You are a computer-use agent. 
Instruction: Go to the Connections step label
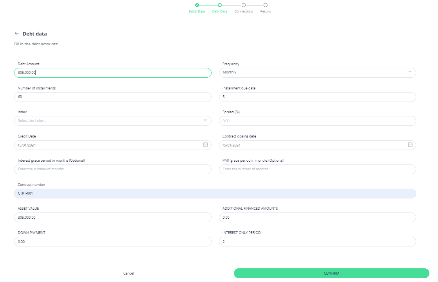244,11
